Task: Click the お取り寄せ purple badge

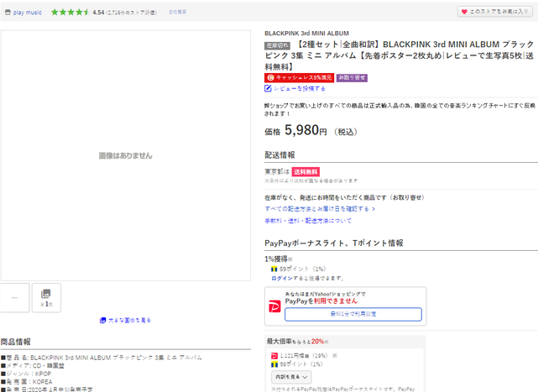Action: click(x=352, y=78)
